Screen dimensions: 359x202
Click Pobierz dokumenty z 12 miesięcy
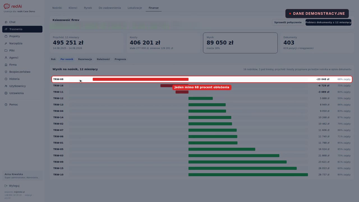328,22
